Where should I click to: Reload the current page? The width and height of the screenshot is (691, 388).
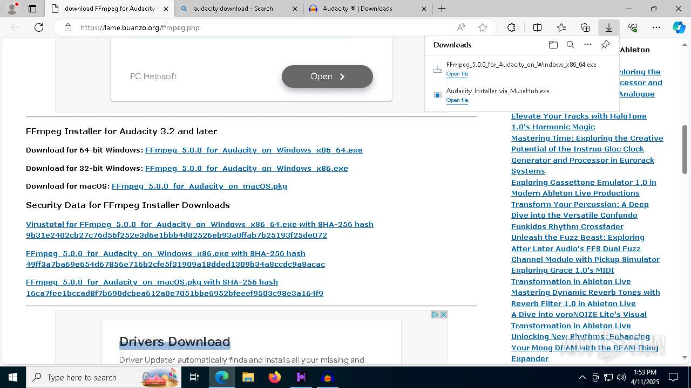coord(39,27)
